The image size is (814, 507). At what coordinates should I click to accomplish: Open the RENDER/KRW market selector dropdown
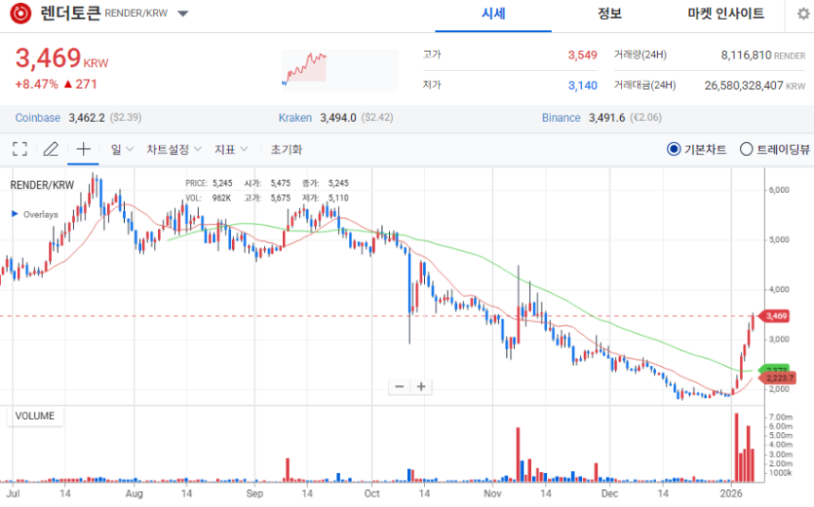click(183, 14)
